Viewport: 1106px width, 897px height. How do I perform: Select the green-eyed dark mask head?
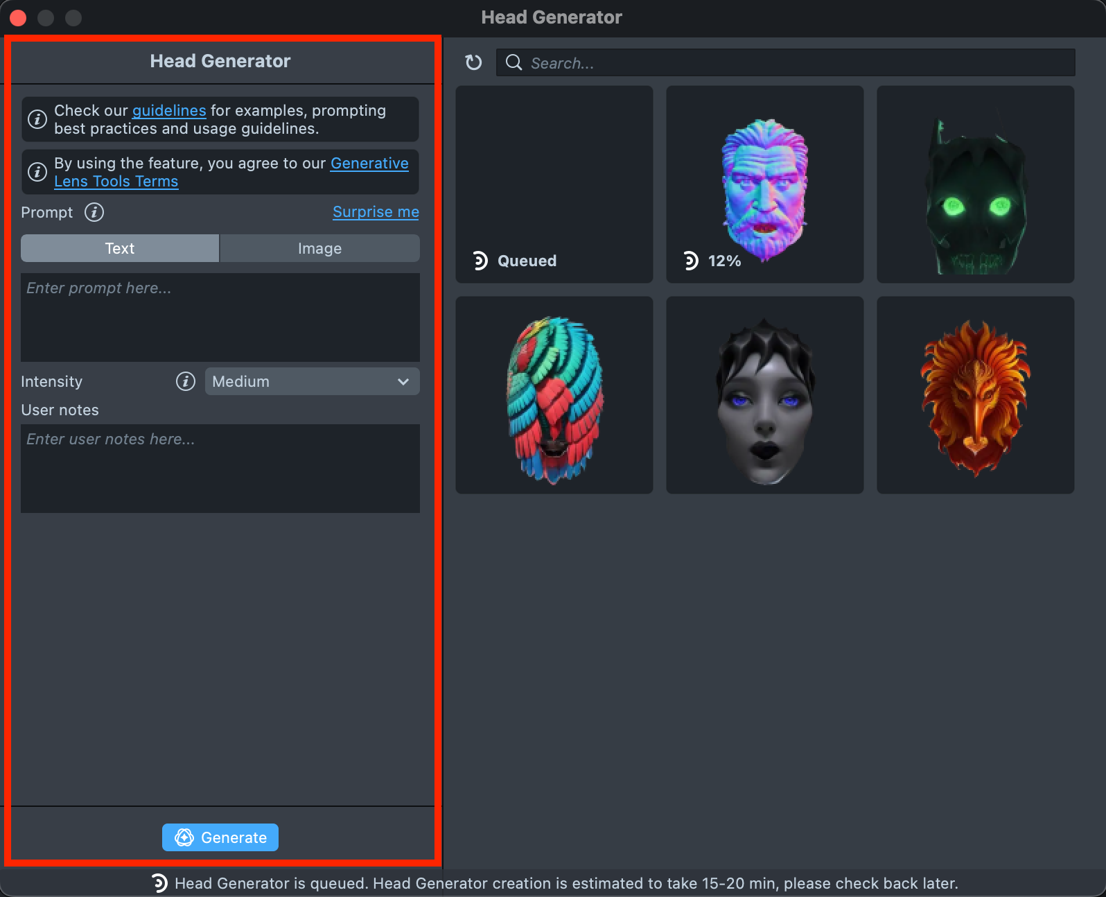976,184
